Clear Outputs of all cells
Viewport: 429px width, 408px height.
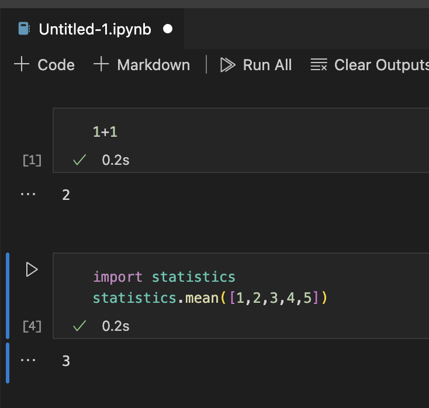(x=369, y=65)
